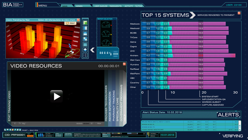
Task: Switch to the ADMIN tab
Action: 79,6
